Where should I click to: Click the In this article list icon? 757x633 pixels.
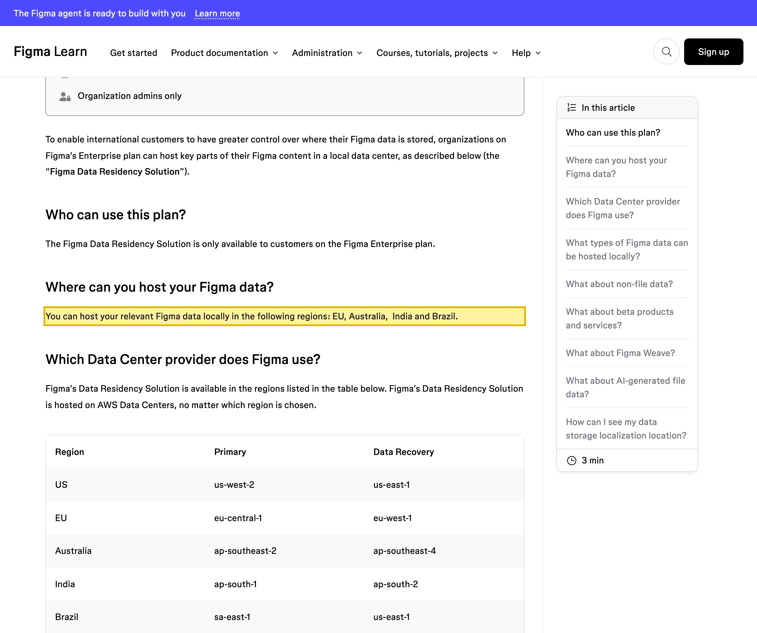point(572,107)
